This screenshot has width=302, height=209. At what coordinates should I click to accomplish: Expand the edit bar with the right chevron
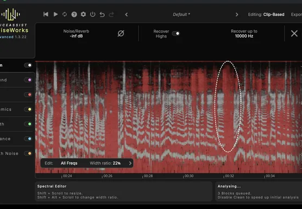(130, 163)
